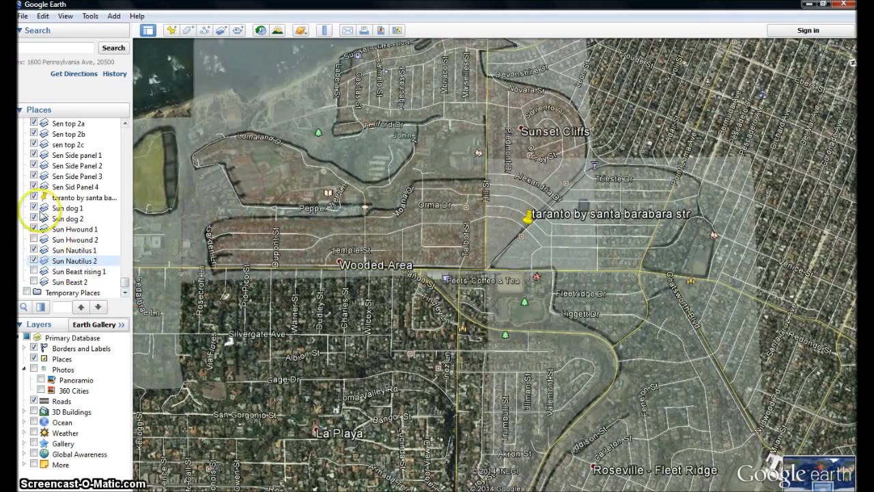
Task: Enable the 3D Buildings layer checkbox
Action: click(33, 412)
